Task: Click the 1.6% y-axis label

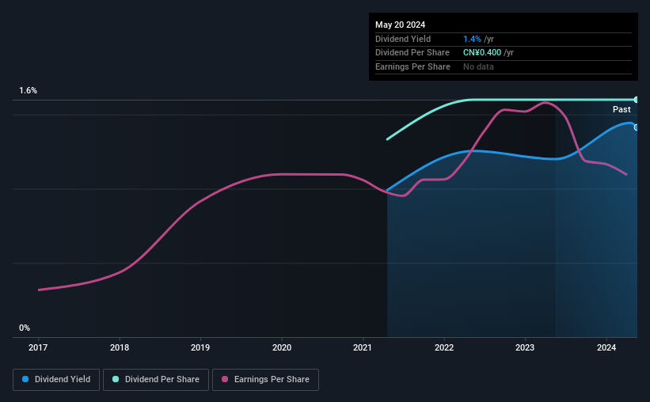Action: [29, 90]
